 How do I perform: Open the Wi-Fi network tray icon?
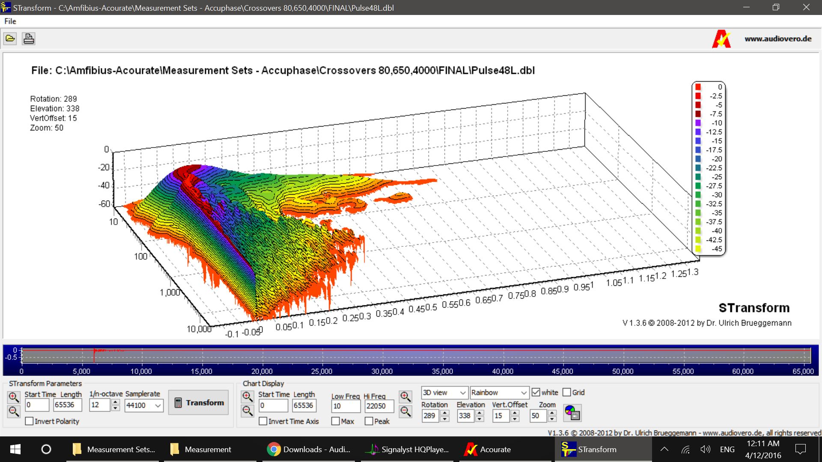click(x=686, y=449)
